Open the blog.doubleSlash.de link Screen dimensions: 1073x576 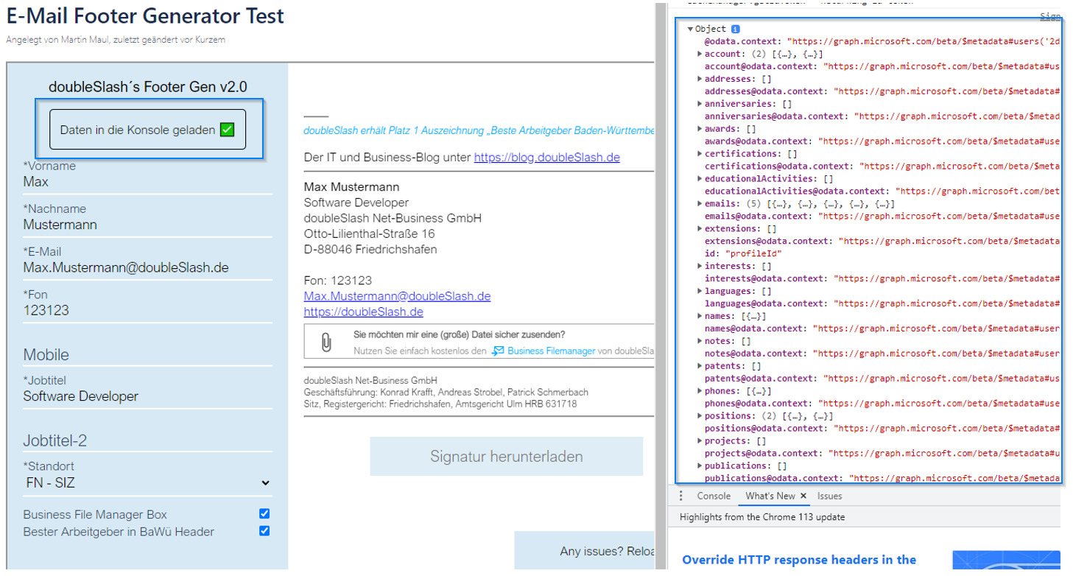click(546, 157)
